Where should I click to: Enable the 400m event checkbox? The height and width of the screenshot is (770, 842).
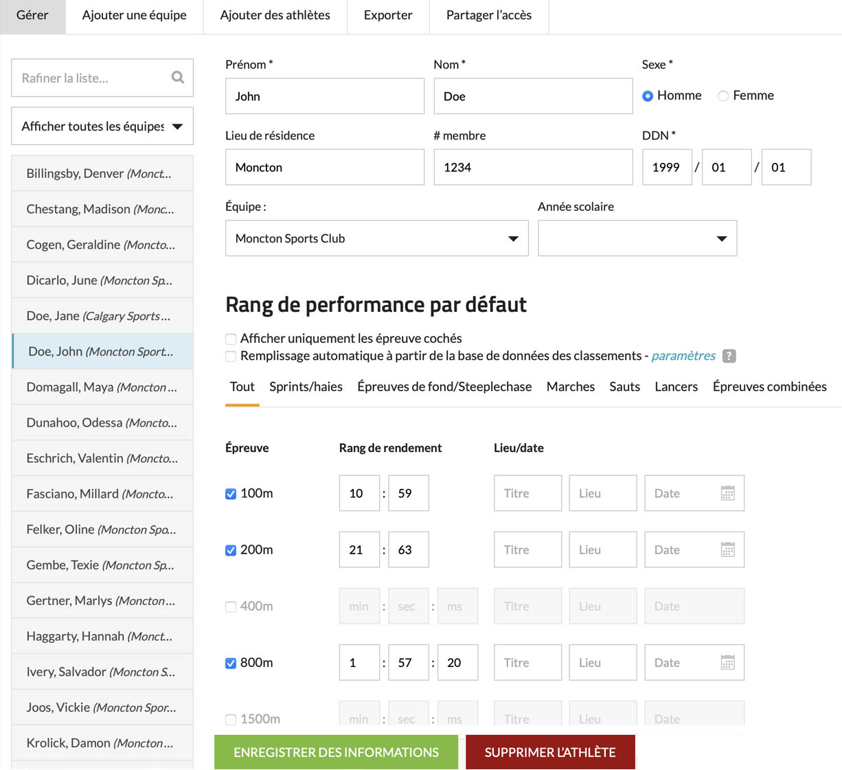click(x=231, y=607)
